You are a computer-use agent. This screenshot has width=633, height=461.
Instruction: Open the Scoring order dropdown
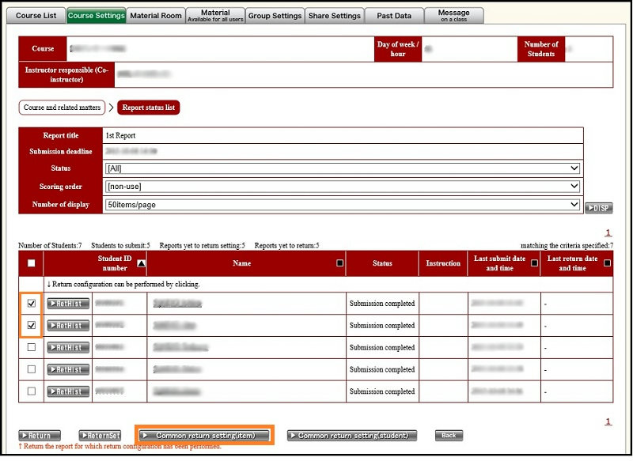click(342, 186)
